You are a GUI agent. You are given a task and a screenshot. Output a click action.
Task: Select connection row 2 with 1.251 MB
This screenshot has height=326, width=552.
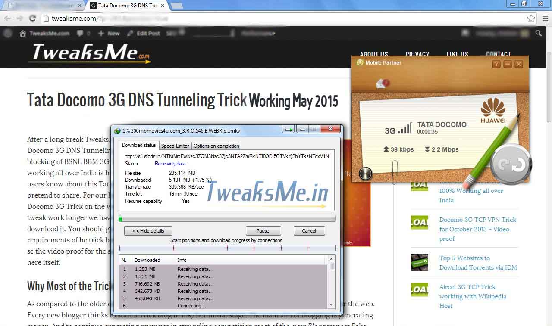(x=223, y=276)
